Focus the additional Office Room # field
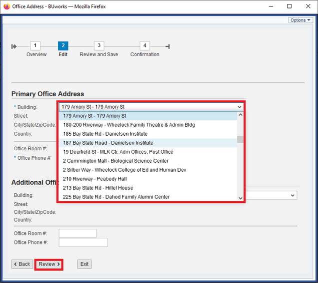The width and height of the screenshot is (318, 283). 77,233
